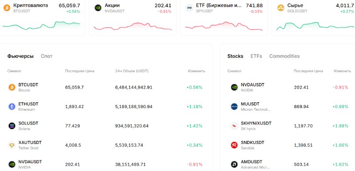Screen dimensions: 355x171
Task: Open the SKHYNIXUSDT stock row
Action: pyautogui.click(x=290, y=126)
